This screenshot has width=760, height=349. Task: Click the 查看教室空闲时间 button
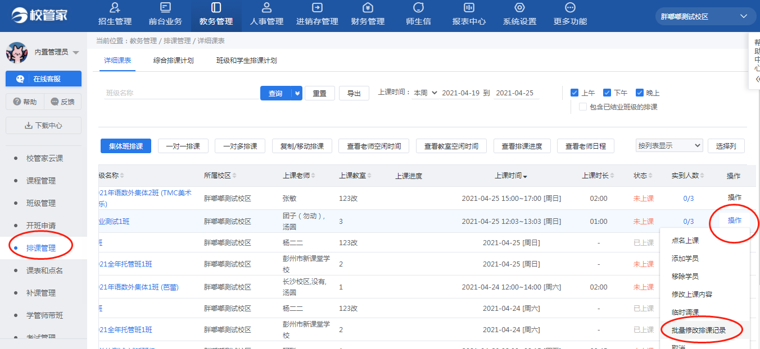[x=451, y=146]
